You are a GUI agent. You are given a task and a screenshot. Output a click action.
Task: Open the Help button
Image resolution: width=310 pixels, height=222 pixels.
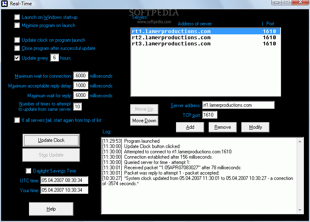(x=51, y=209)
